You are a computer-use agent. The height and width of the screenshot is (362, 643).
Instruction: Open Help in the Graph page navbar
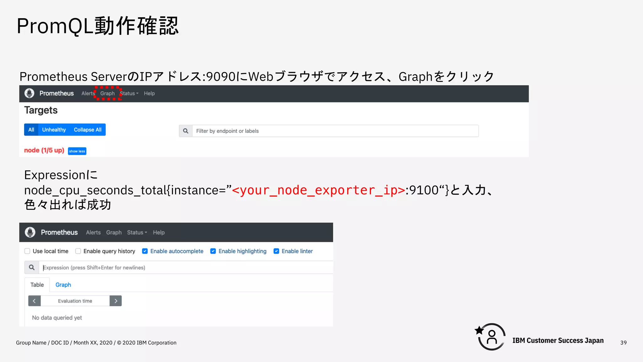(159, 233)
